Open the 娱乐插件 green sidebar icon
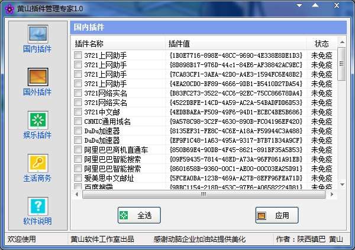Image resolution: width=355 pixels, height=250 pixels. (x=38, y=120)
